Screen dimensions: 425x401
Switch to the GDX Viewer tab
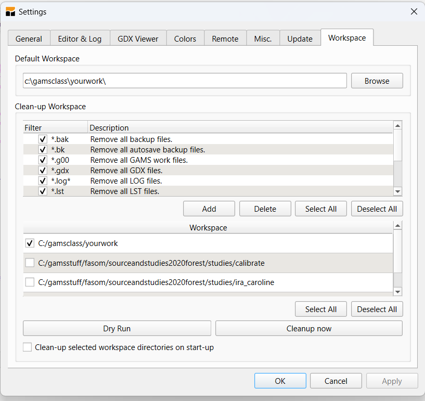coord(138,38)
